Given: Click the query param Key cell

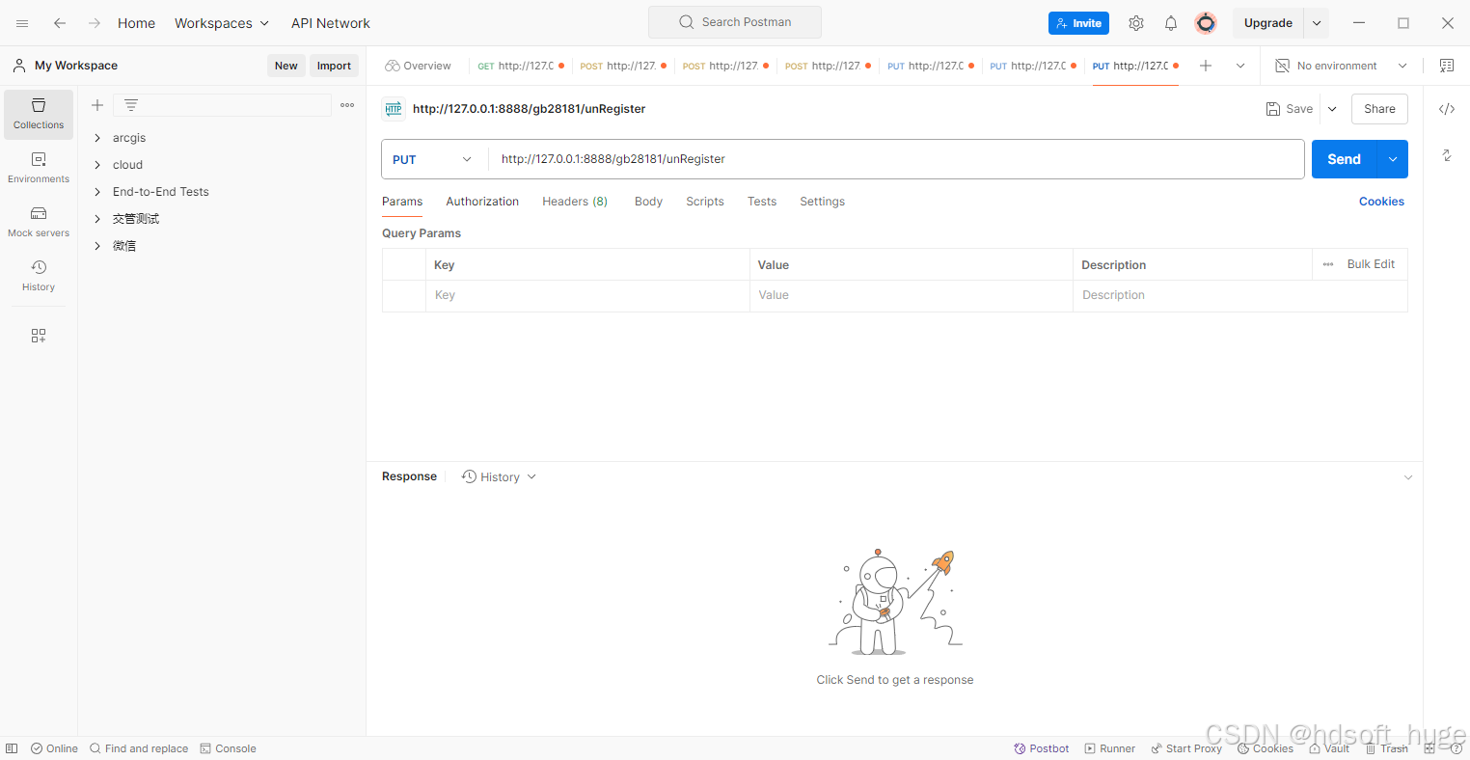Looking at the screenshot, I should point(587,295).
